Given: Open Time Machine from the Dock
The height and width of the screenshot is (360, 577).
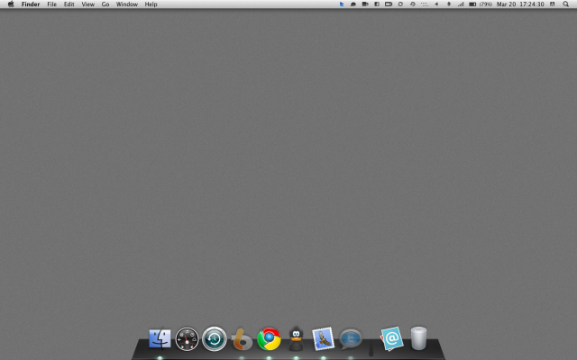Looking at the screenshot, I should (x=215, y=338).
